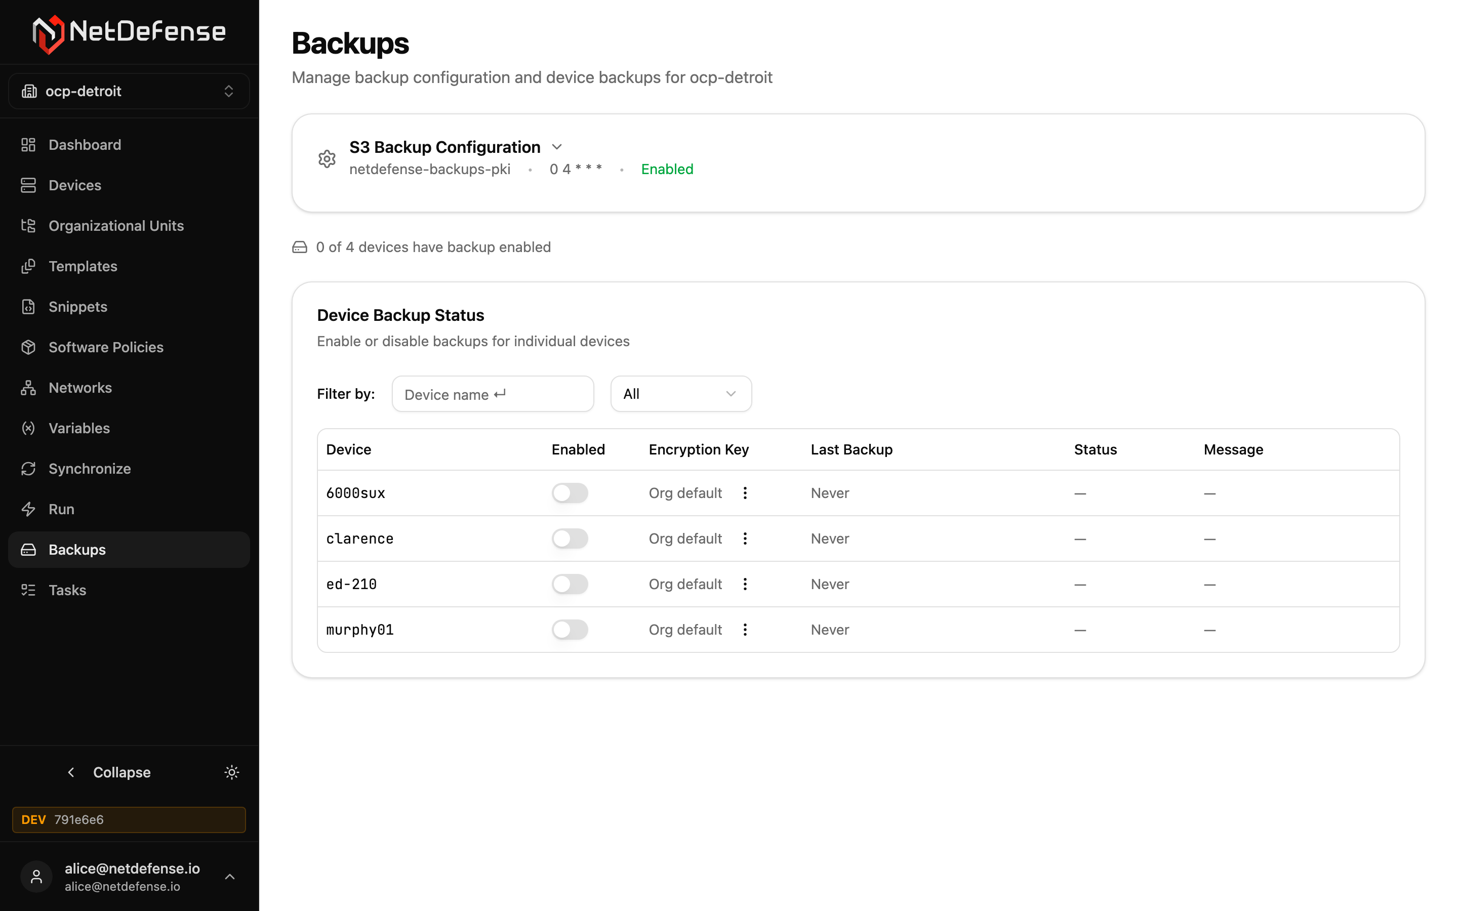Click the Dashboard grid icon
Image resolution: width=1458 pixels, height=911 pixels.
(28, 145)
